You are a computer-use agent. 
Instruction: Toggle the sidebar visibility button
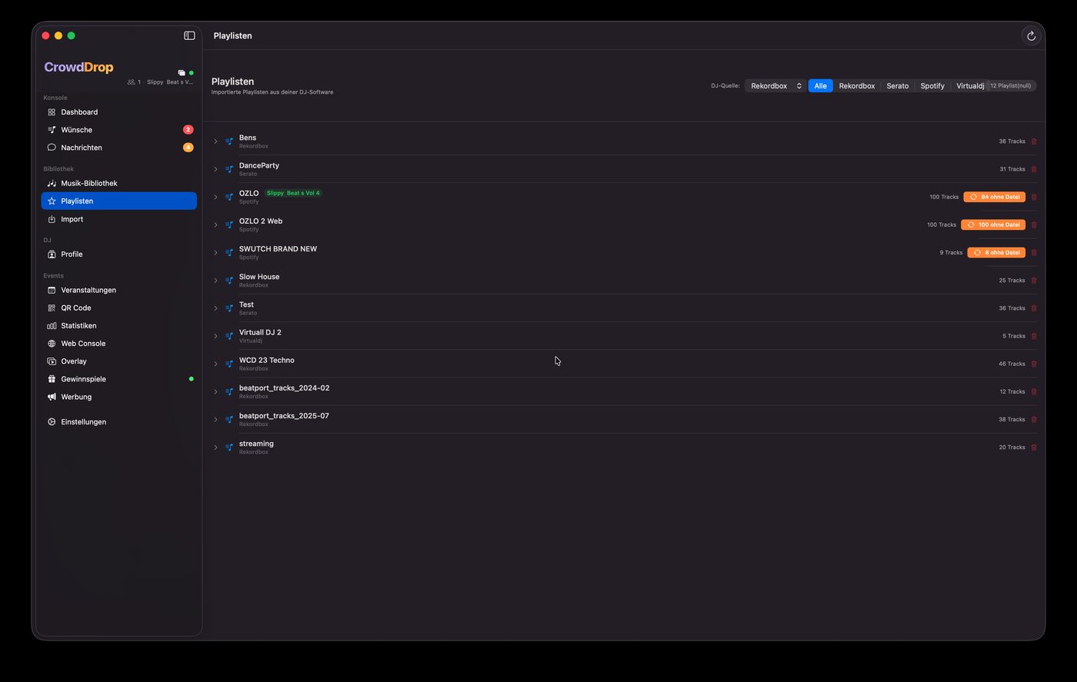click(189, 35)
